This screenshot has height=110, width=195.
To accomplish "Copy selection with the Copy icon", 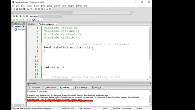I will pyautogui.click(x=39, y=9).
